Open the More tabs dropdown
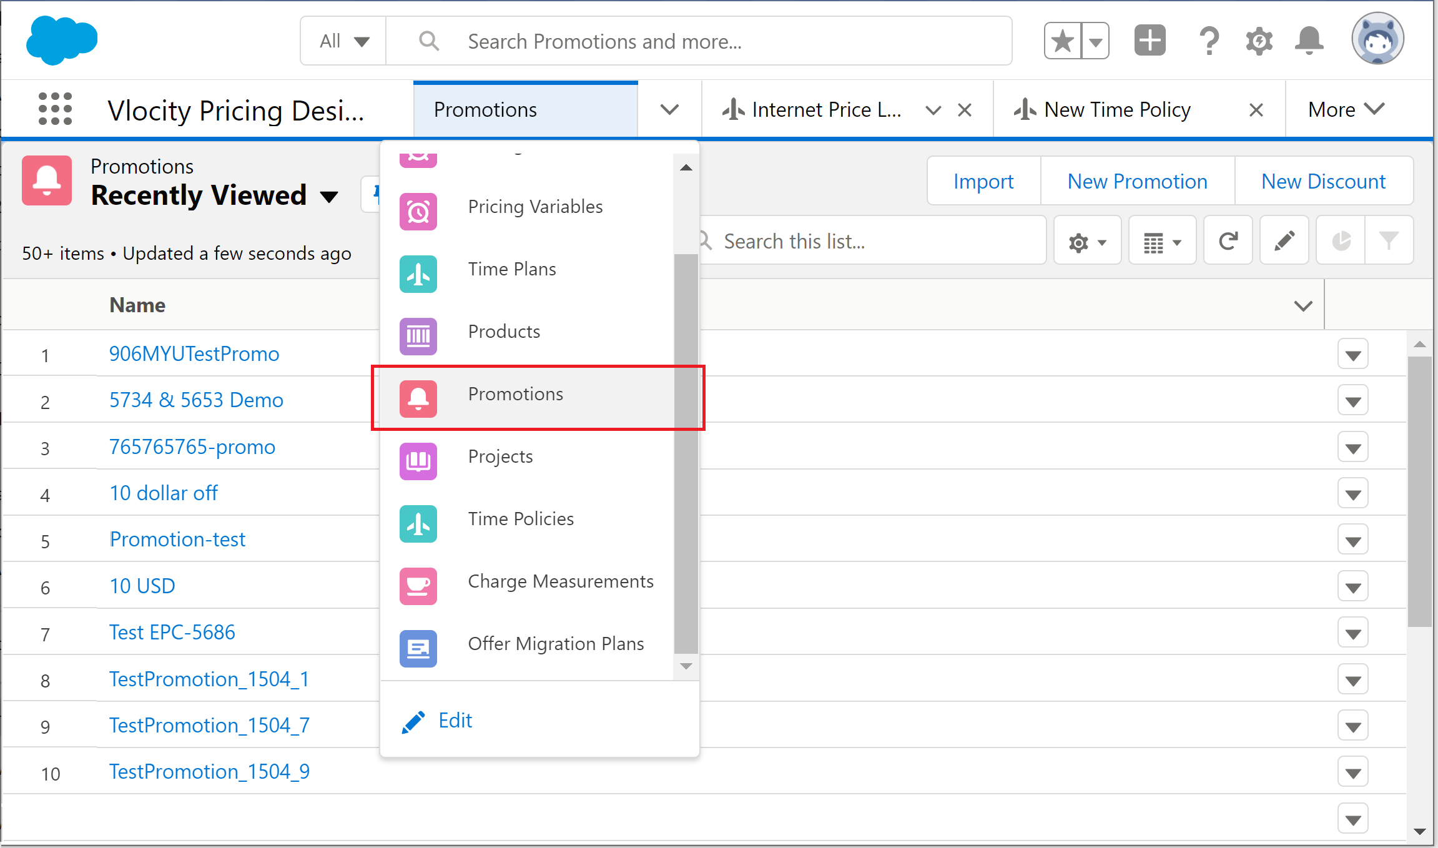Viewport: 1438px width, 848px height. pos(1346,110)
